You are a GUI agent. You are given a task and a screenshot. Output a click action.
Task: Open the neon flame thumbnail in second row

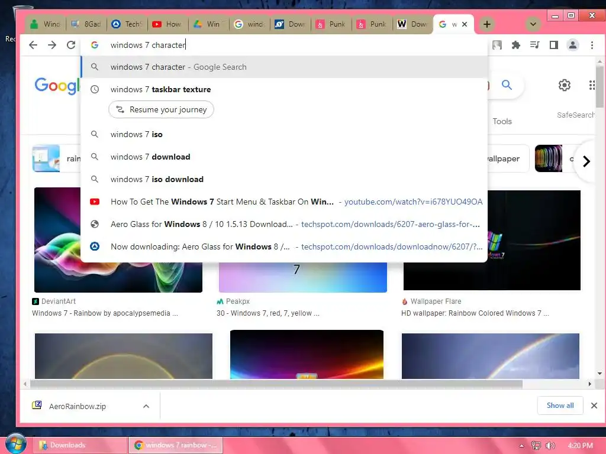307,354
